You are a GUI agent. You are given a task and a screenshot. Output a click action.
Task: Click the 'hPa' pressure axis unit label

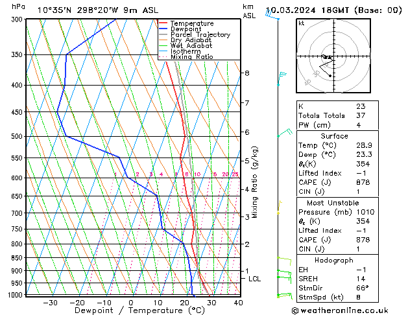point(18,6)
